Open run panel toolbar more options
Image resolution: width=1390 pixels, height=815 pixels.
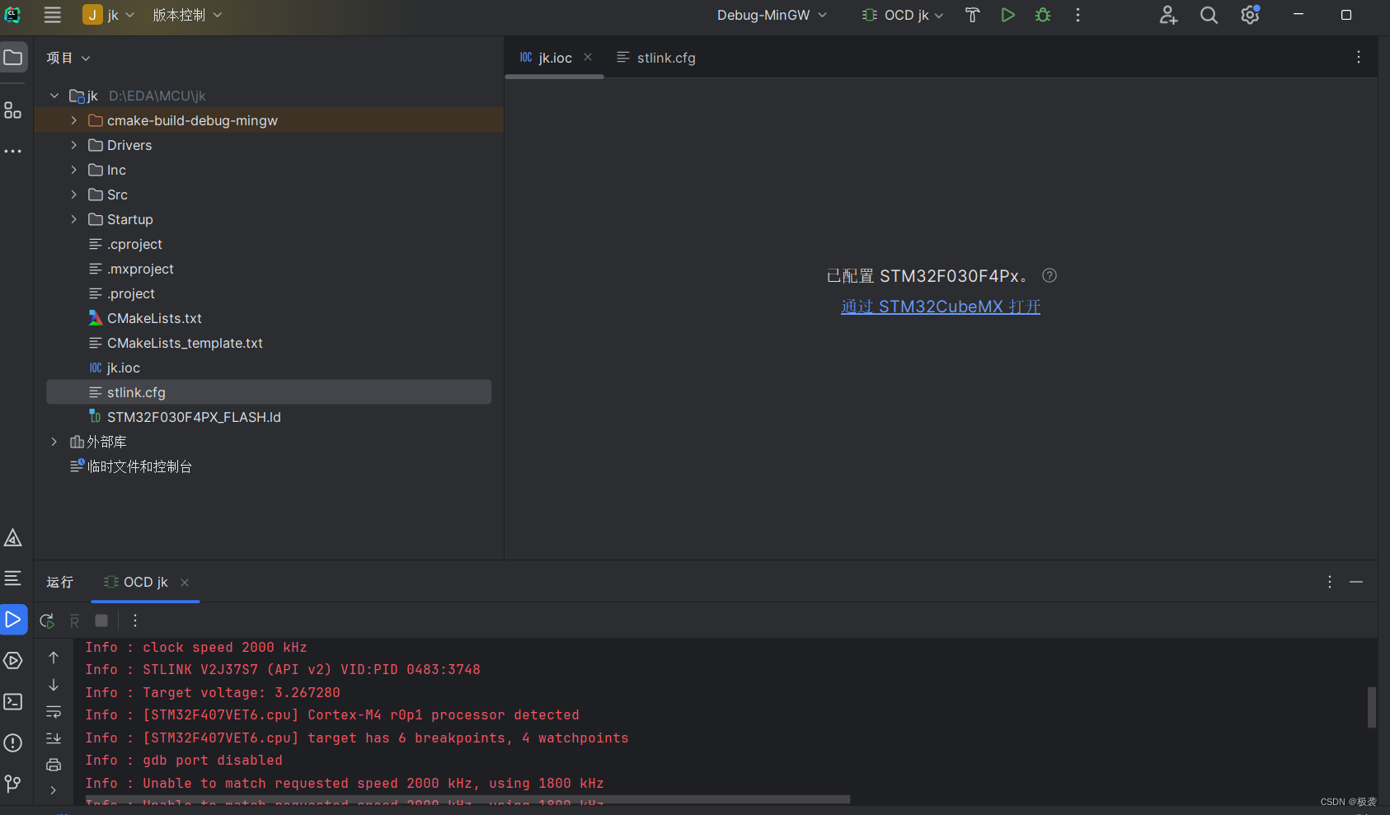click(135, 621)
